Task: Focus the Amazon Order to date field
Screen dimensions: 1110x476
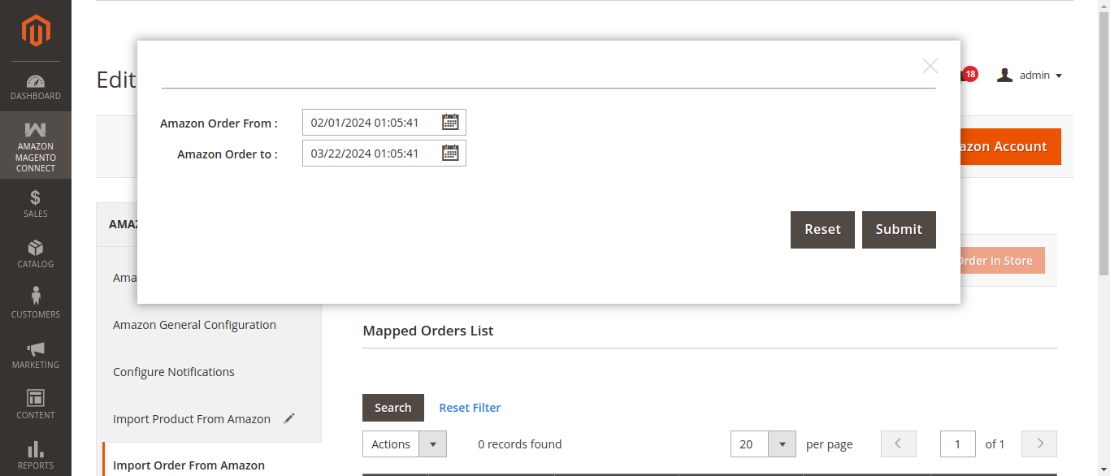Action: (x=384, y=153)
